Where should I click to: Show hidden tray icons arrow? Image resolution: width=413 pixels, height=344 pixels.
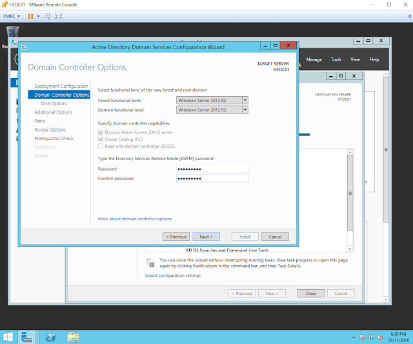point(354,337)
